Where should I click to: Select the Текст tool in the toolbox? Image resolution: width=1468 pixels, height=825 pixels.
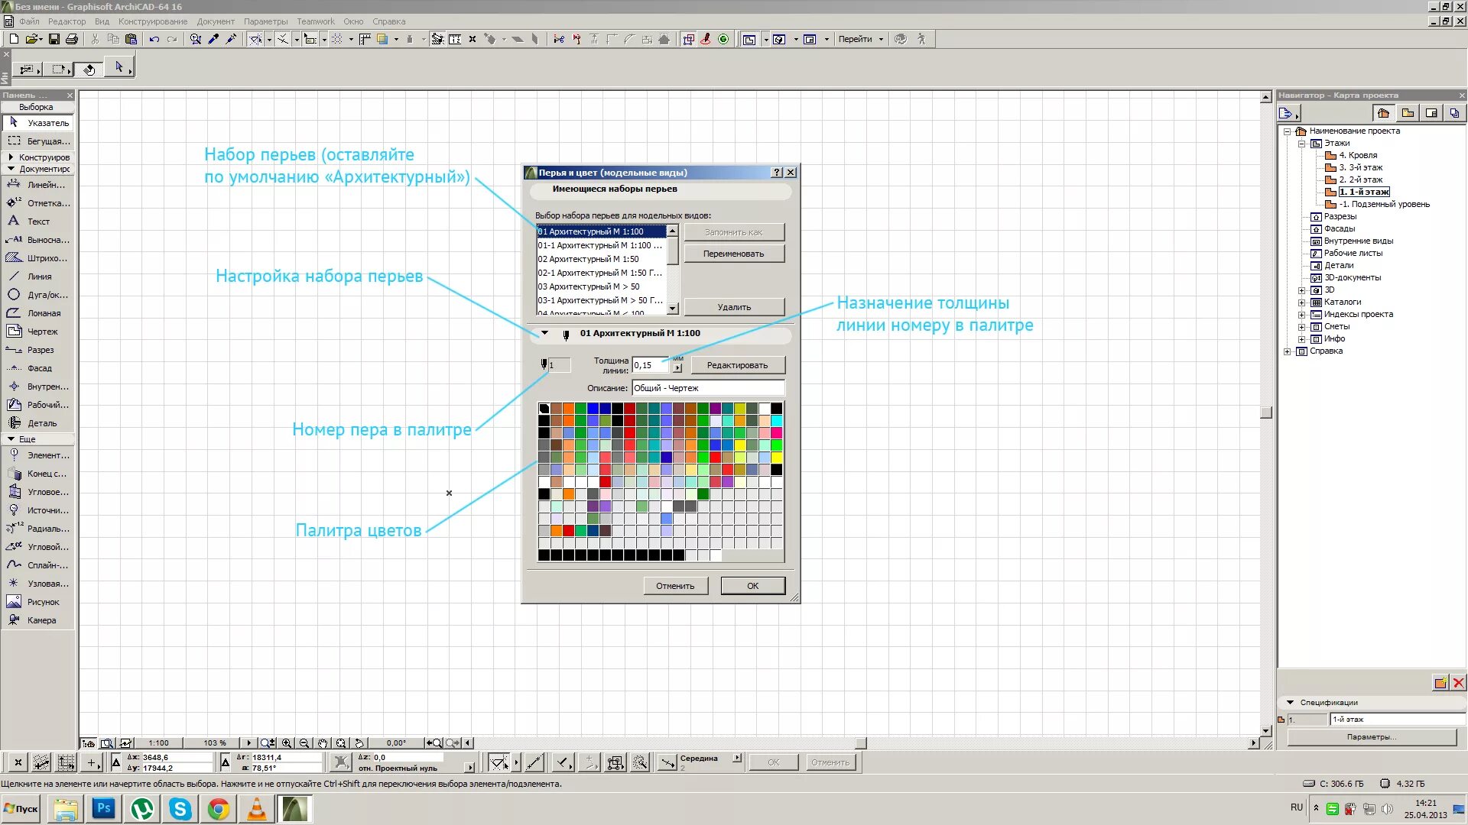[38, 222]
